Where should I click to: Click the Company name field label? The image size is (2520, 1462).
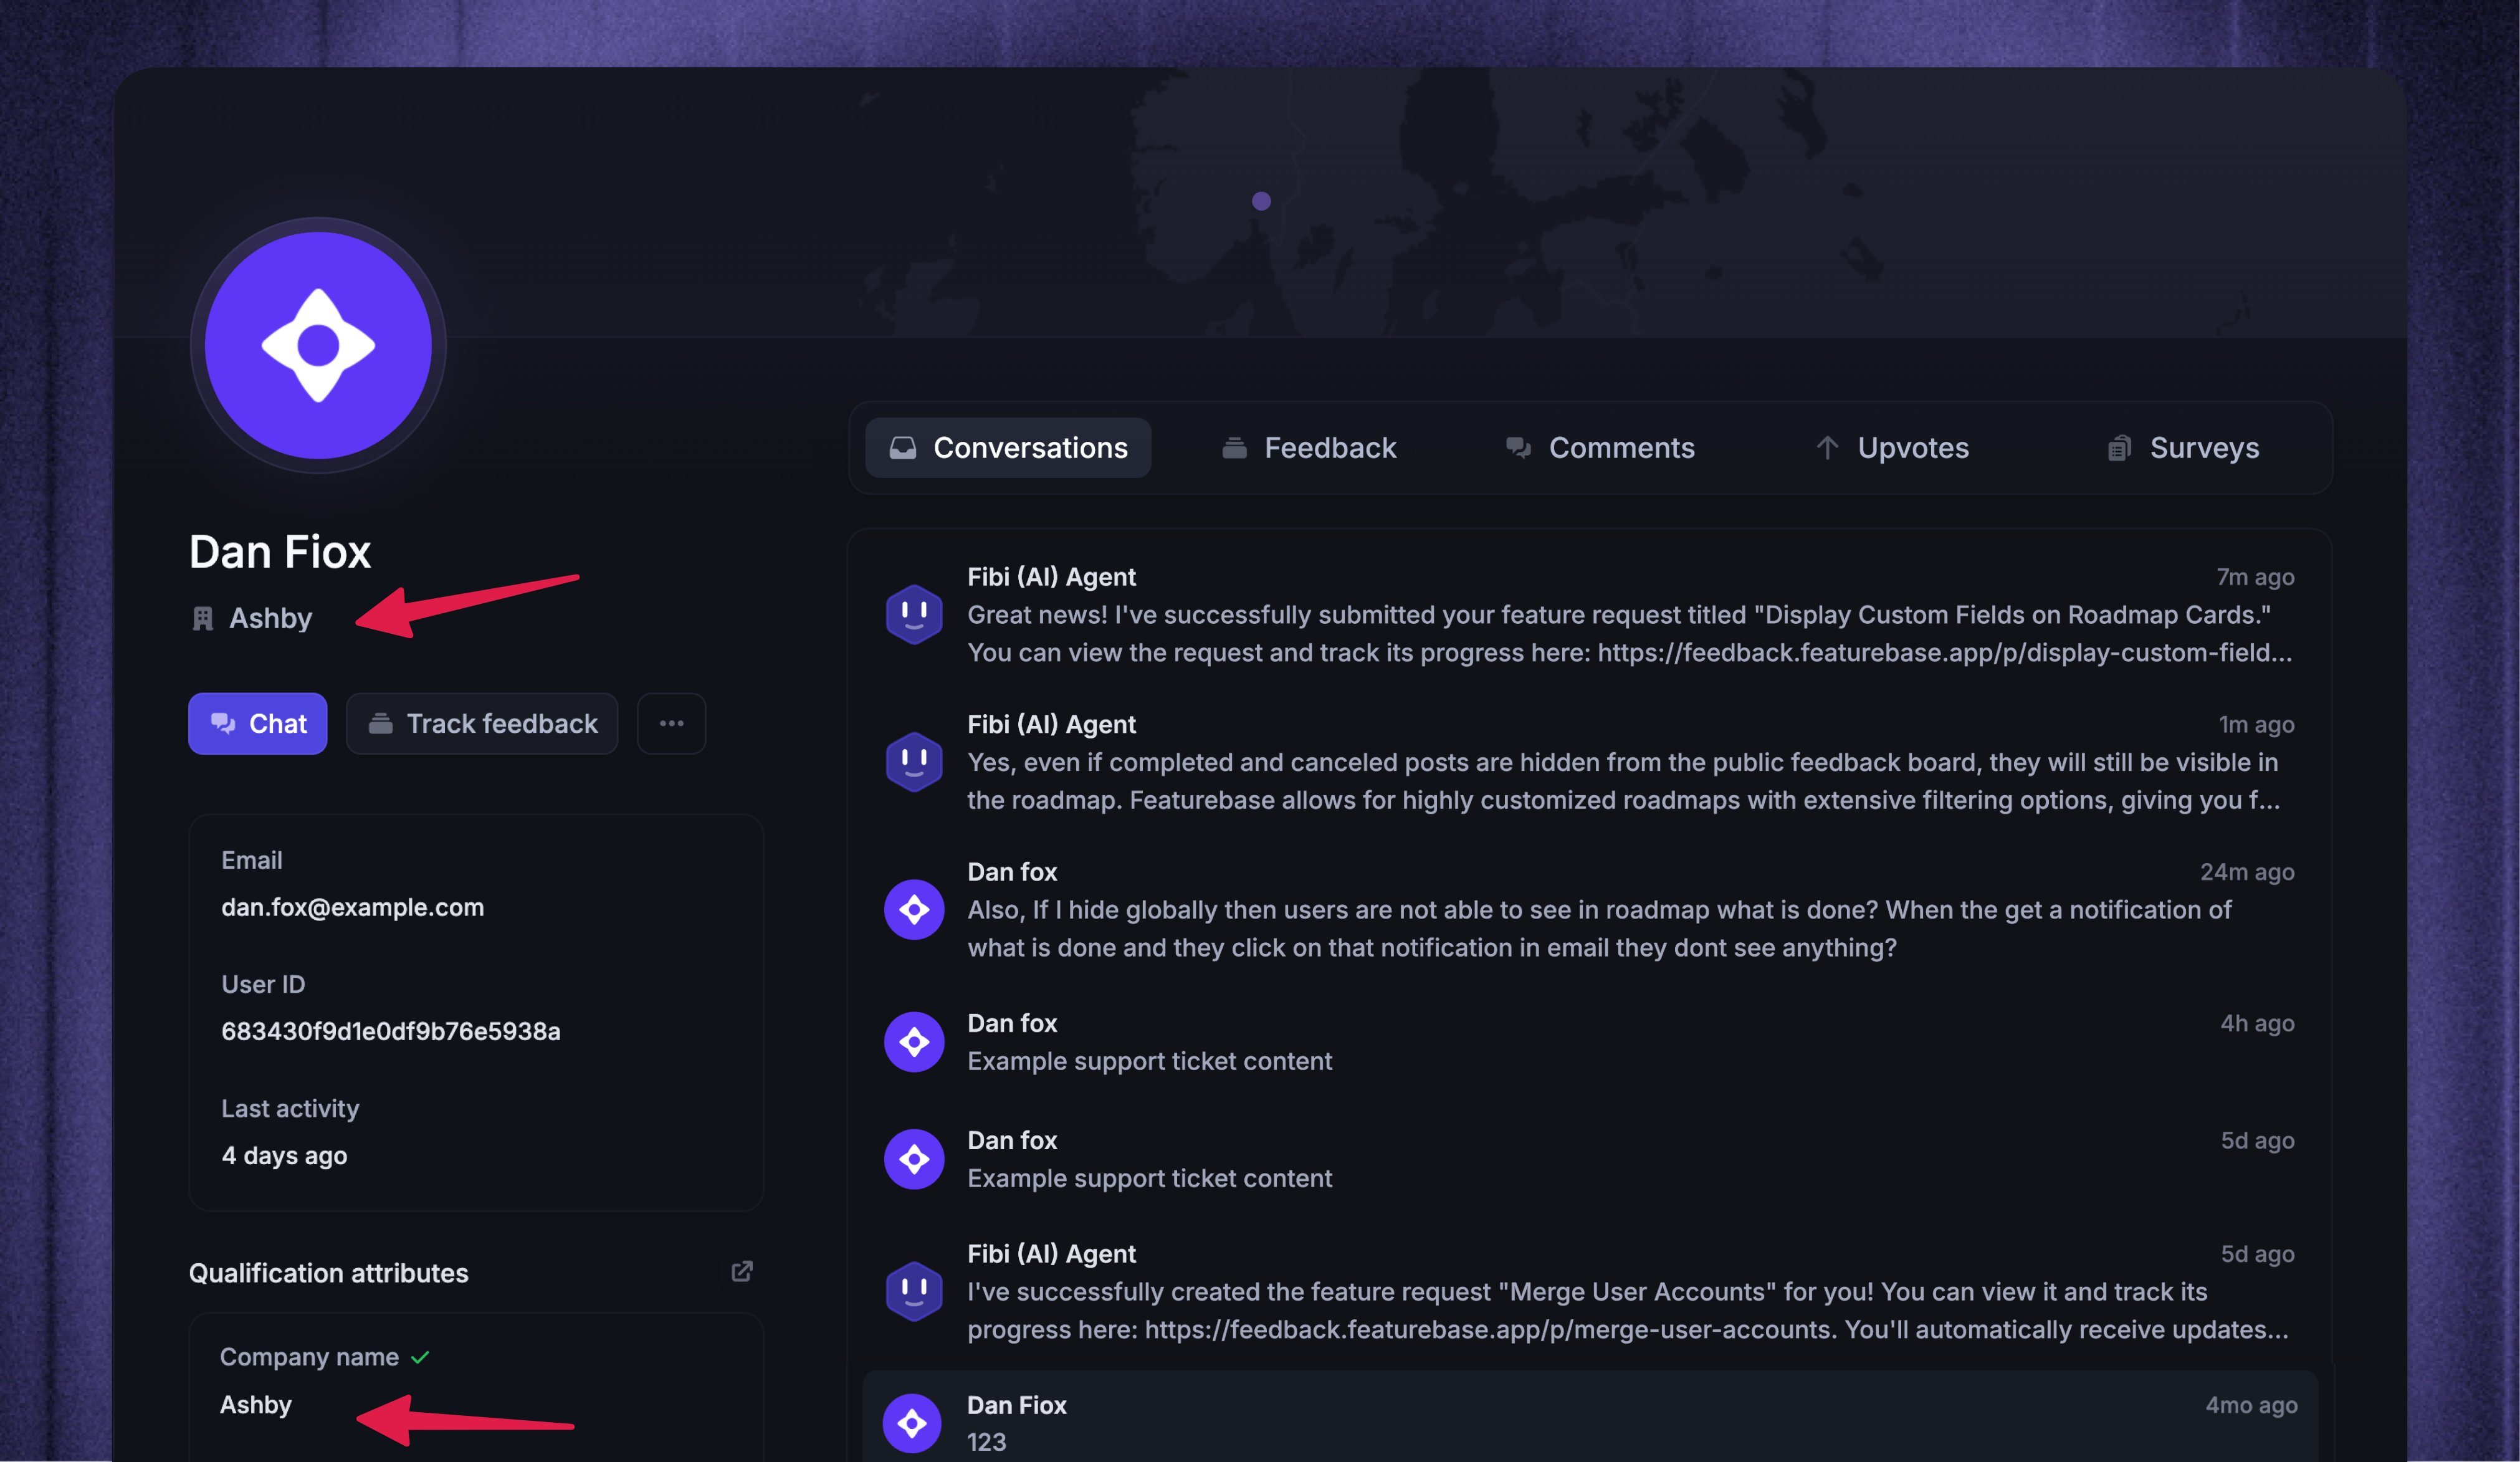coord(309,1357)
